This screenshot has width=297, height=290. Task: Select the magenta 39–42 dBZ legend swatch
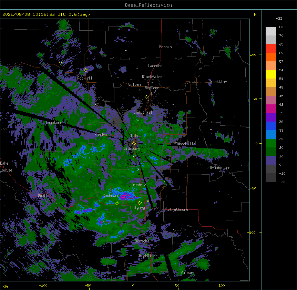pos(271,108)
